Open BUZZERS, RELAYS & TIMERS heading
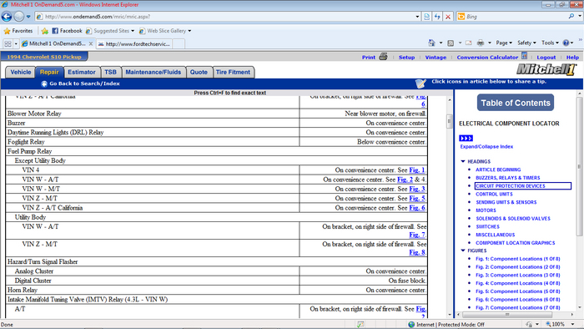Screen dimensions: 584x329 click(507, 178)
